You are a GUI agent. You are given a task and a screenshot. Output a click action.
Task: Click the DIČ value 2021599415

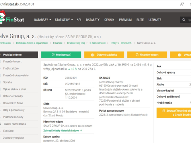click(x=72, y=84)
